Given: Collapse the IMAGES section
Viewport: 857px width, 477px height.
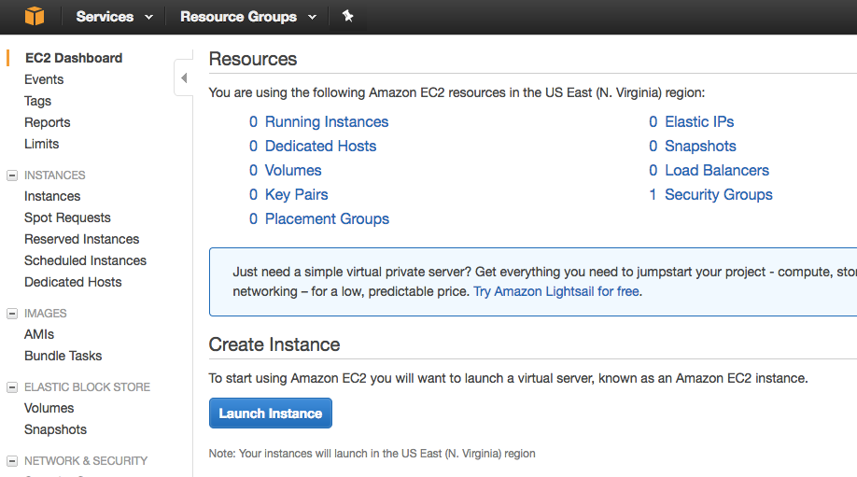Looking at the screenshot, I should coord(12,314).
